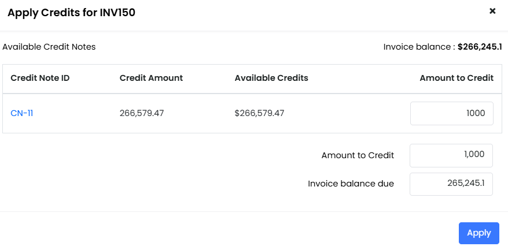Select the Available Credits column header

pos(271,78)
